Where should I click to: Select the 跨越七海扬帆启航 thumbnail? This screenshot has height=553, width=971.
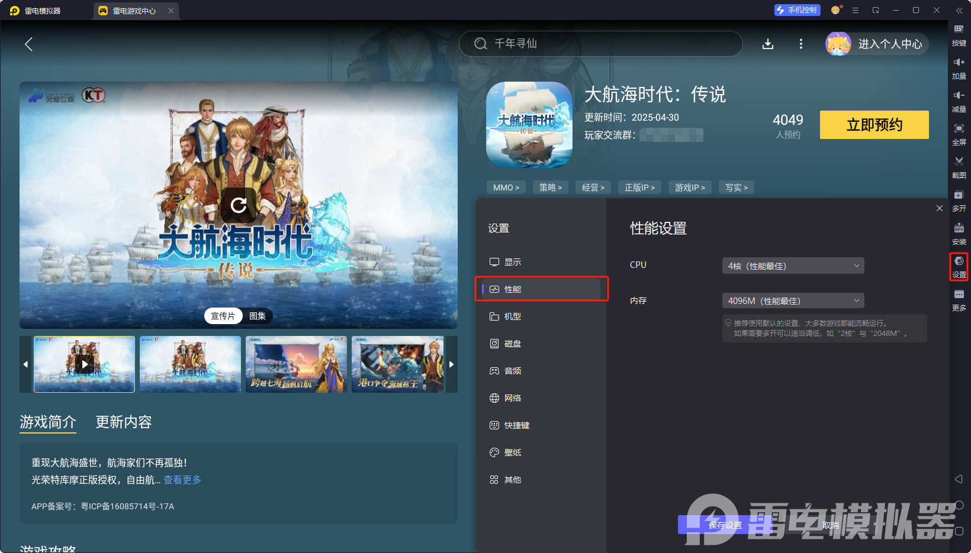click(296, 364)
